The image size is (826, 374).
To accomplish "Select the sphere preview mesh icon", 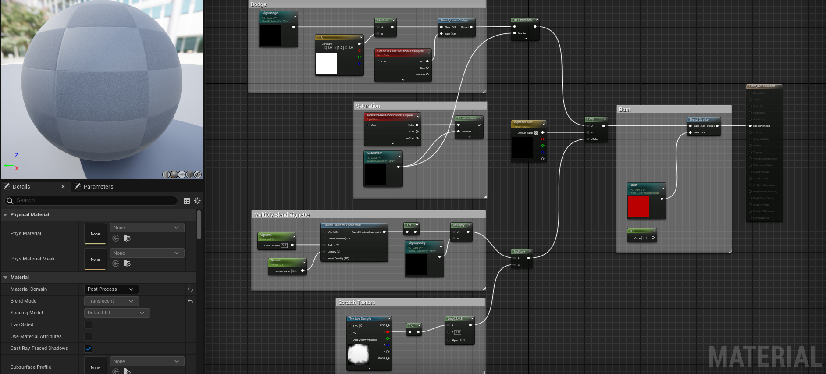I will click(174, 175).
